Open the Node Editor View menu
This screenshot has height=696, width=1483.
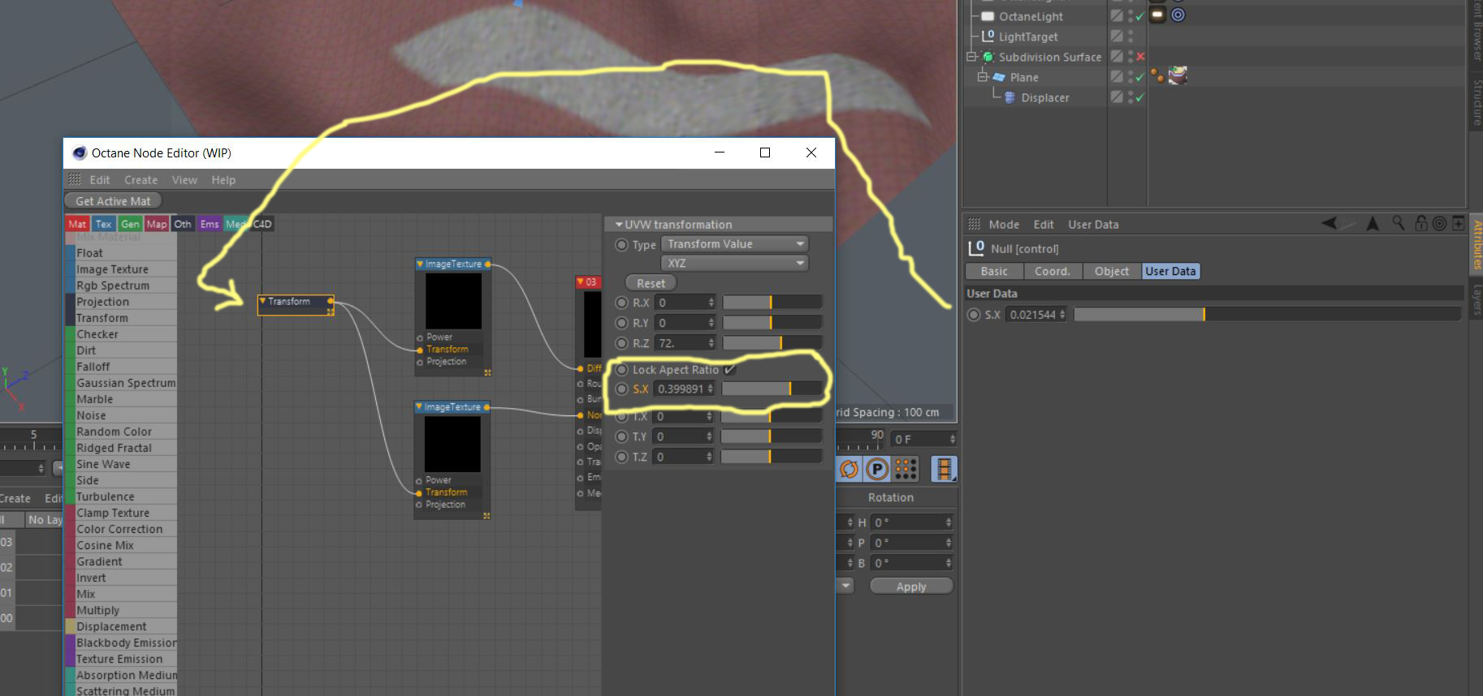click(184, 180)
